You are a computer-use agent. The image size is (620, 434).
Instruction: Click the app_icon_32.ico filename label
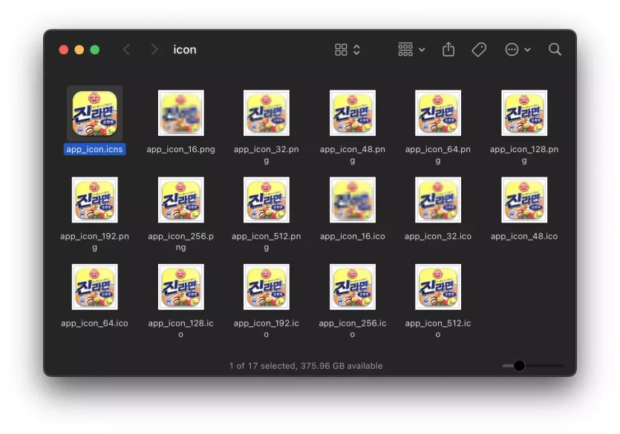[438, 236]
